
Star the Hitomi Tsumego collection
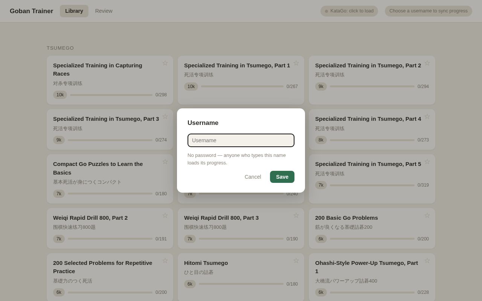click(296, 261)
